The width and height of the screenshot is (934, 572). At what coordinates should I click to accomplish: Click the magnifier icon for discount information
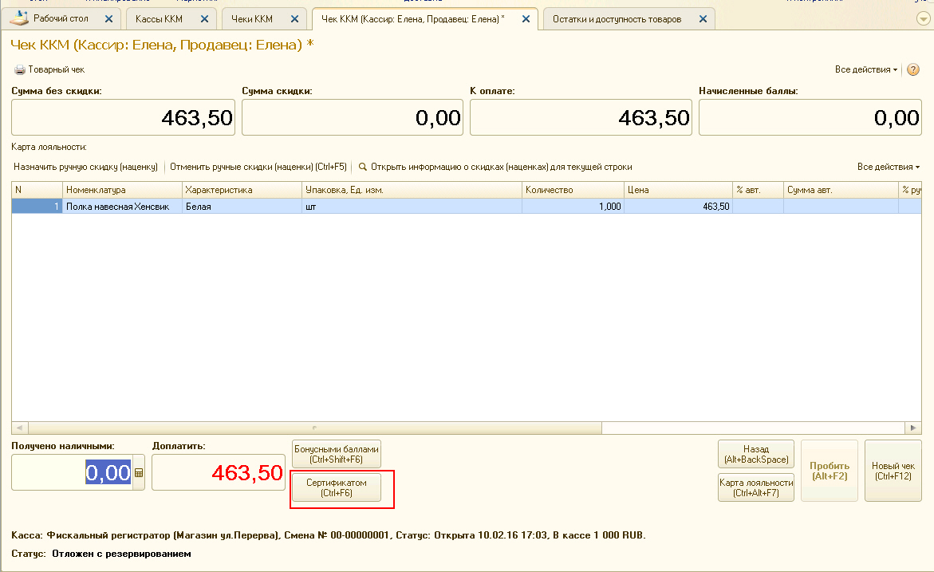(362, 167)
